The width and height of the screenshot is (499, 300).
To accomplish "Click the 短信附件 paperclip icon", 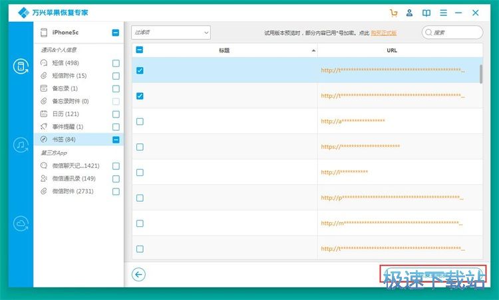I will click(44, 76).
